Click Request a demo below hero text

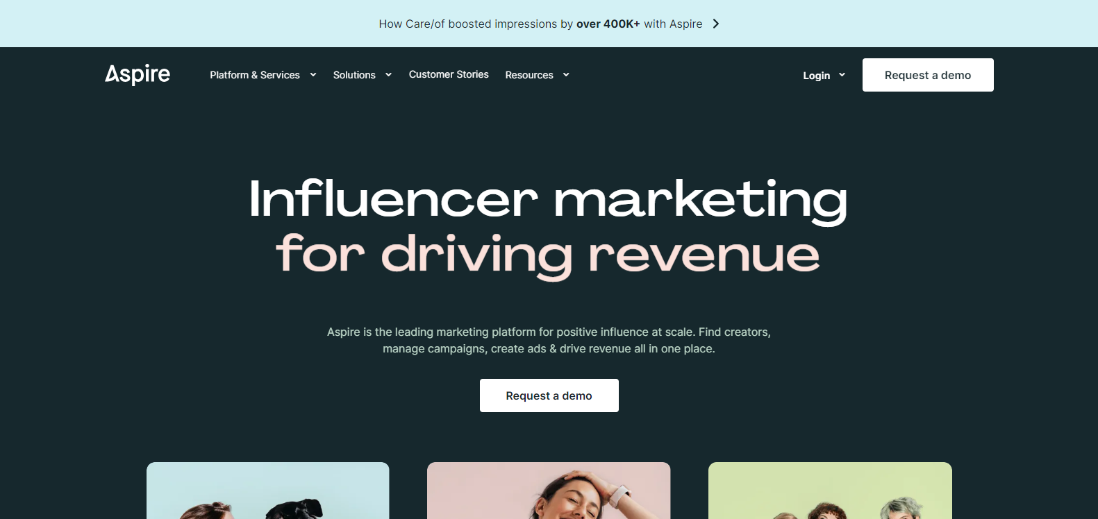(549, 395)
